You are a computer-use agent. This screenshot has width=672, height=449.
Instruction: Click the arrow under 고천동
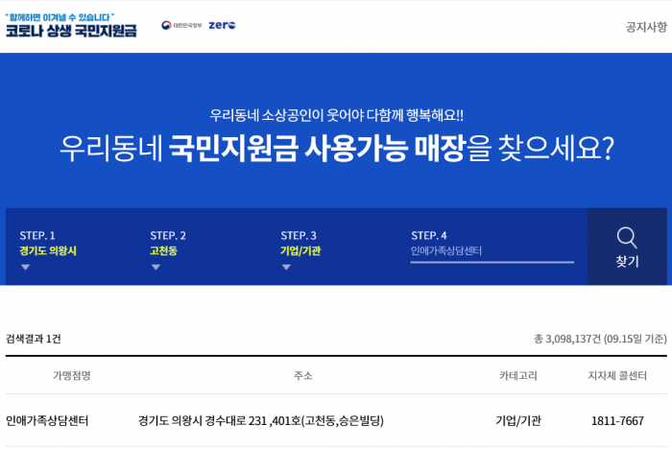pyautogui.click(x=156, y=268)
